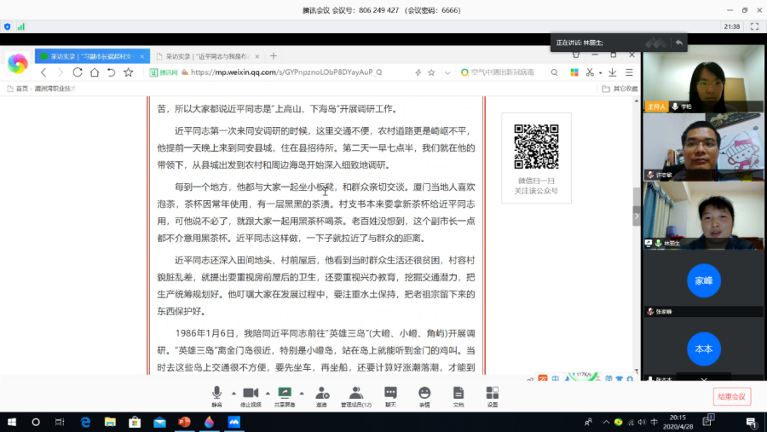Image resolution: width=767 pixels, height=432 pixels.
Task: Enter full screen with the expand icon
Action: coord(754,26)
